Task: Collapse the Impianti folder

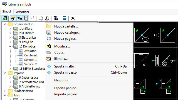Action: 5,73
